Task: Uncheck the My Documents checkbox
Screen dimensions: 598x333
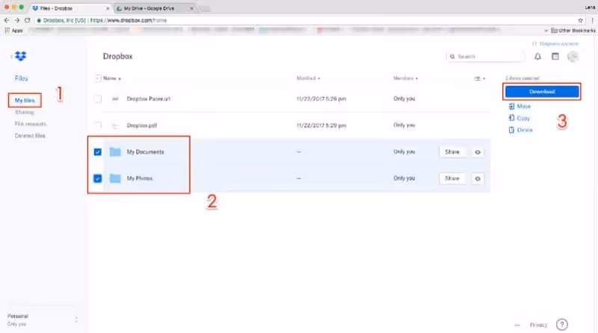Action: (x=99, y=152)
